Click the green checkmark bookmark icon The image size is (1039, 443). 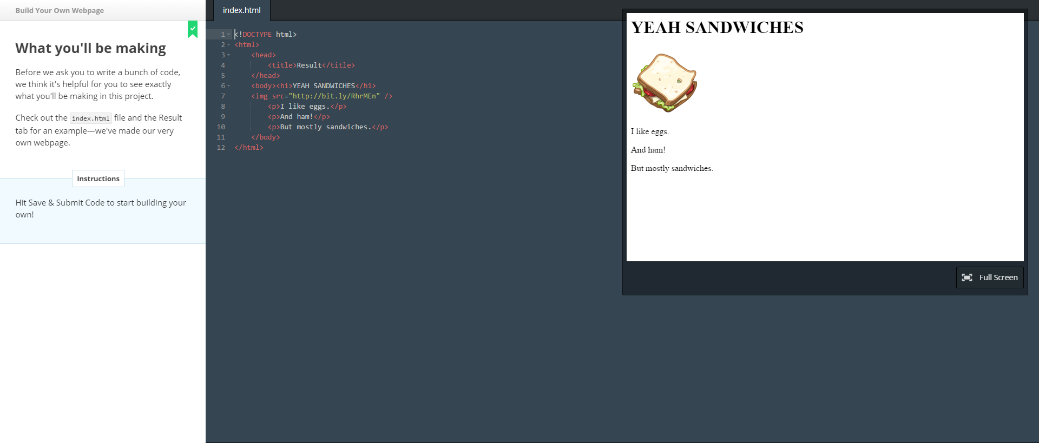click(x=193, y=29)
